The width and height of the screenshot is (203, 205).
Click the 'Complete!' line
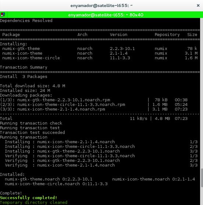coord(11,193)
